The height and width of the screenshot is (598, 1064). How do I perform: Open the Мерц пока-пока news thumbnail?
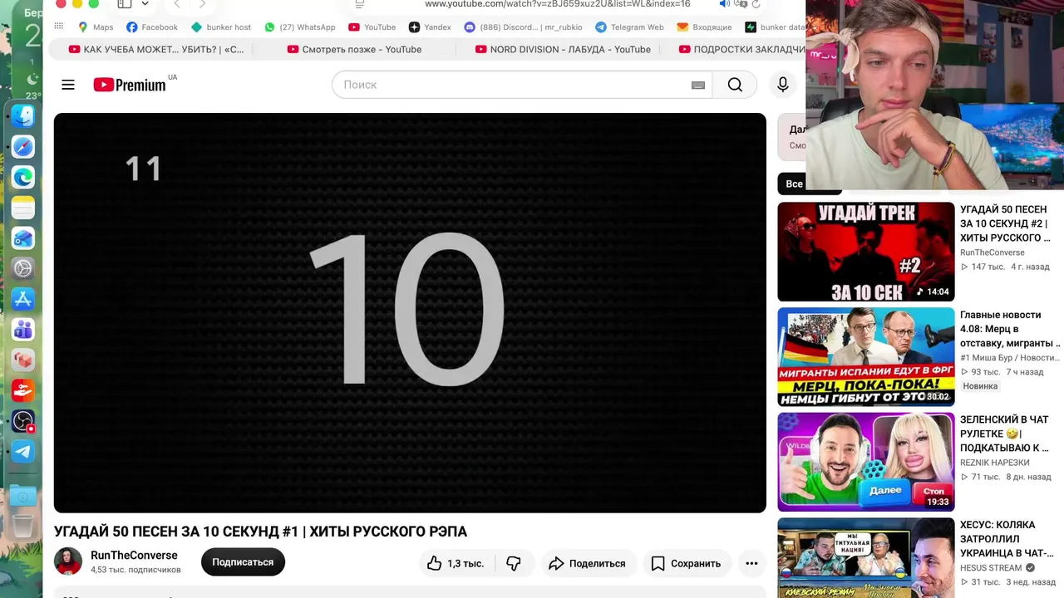pyautogui.click(x=865, y=357)
